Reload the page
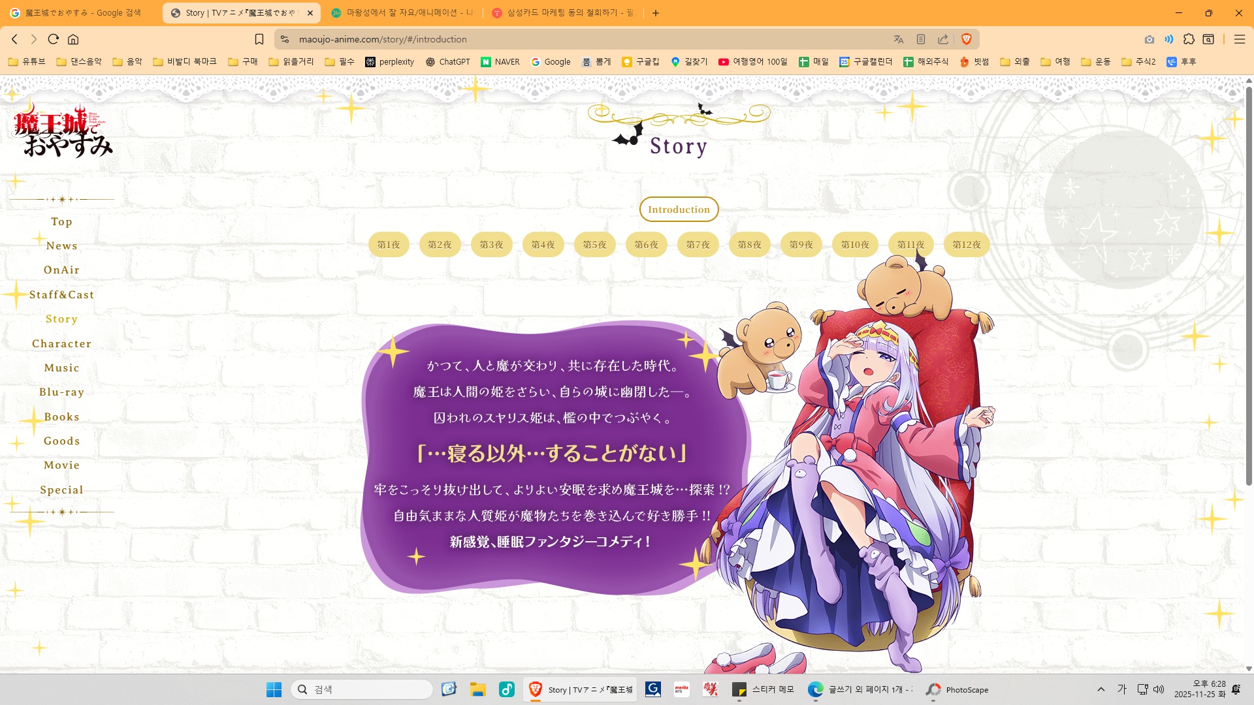 click(54, 39)
